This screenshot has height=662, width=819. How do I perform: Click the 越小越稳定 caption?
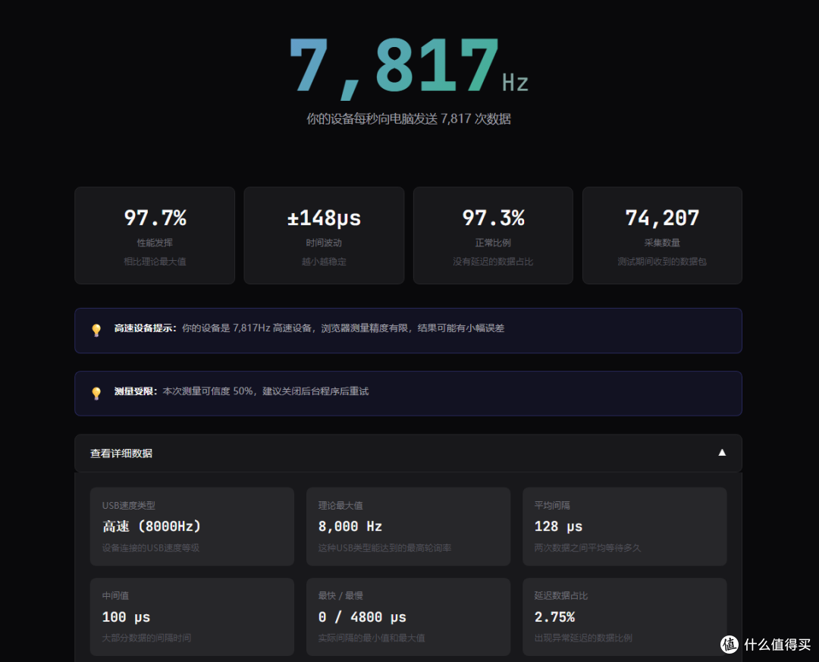(324, 262)
